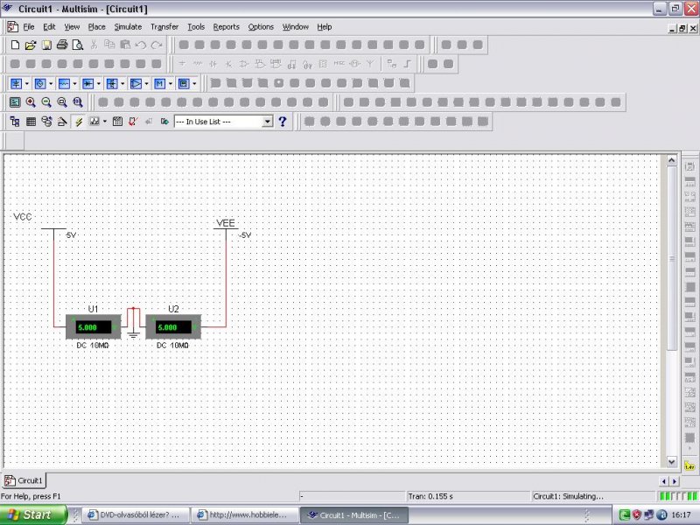Expand power source components dropdown arrow
The width and height of the screenshot is (700, 525).
[27, 84]
